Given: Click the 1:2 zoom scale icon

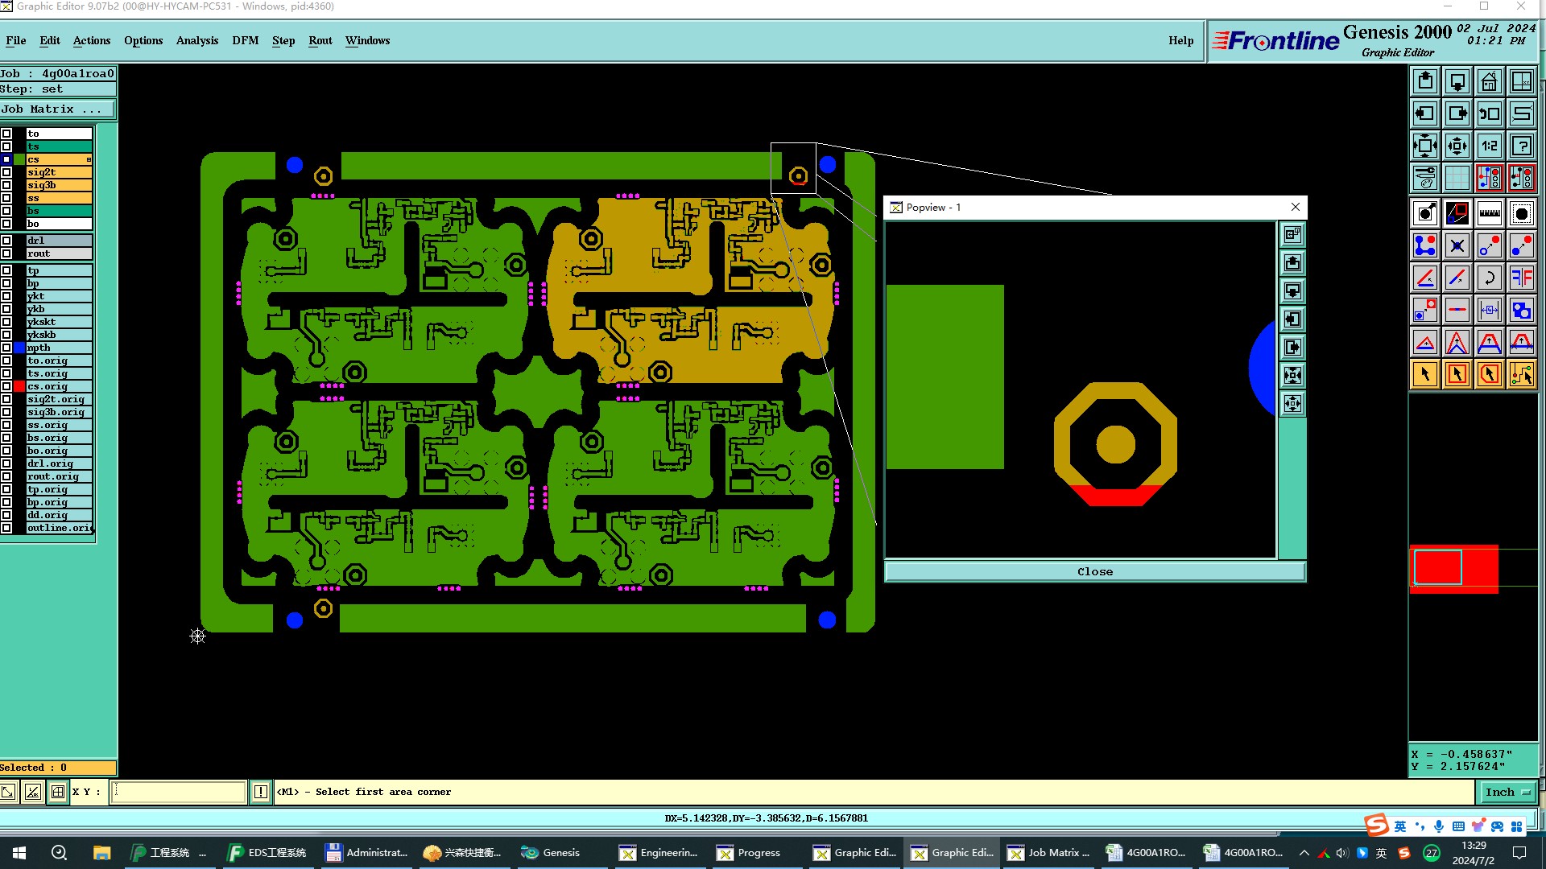Looking at the screenshot, I should click(x=1489, y=146).
